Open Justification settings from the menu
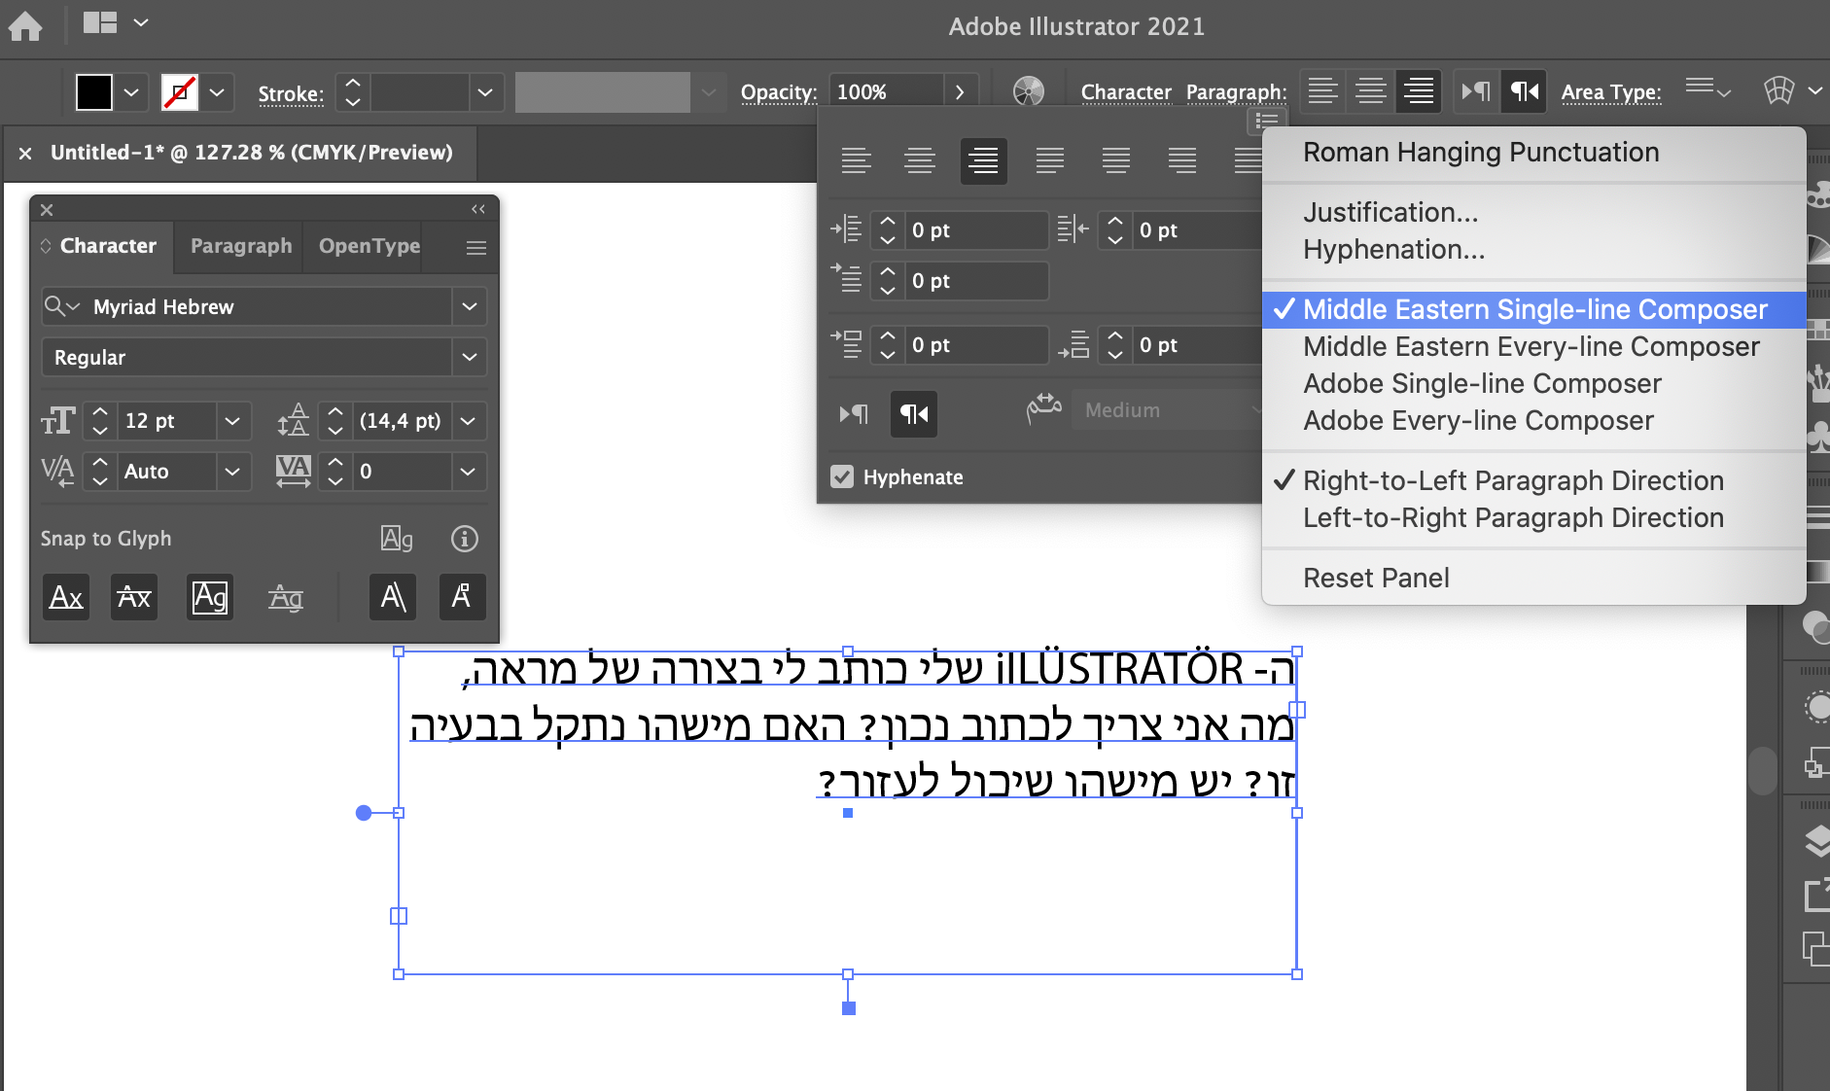 tap(1390, 212)
